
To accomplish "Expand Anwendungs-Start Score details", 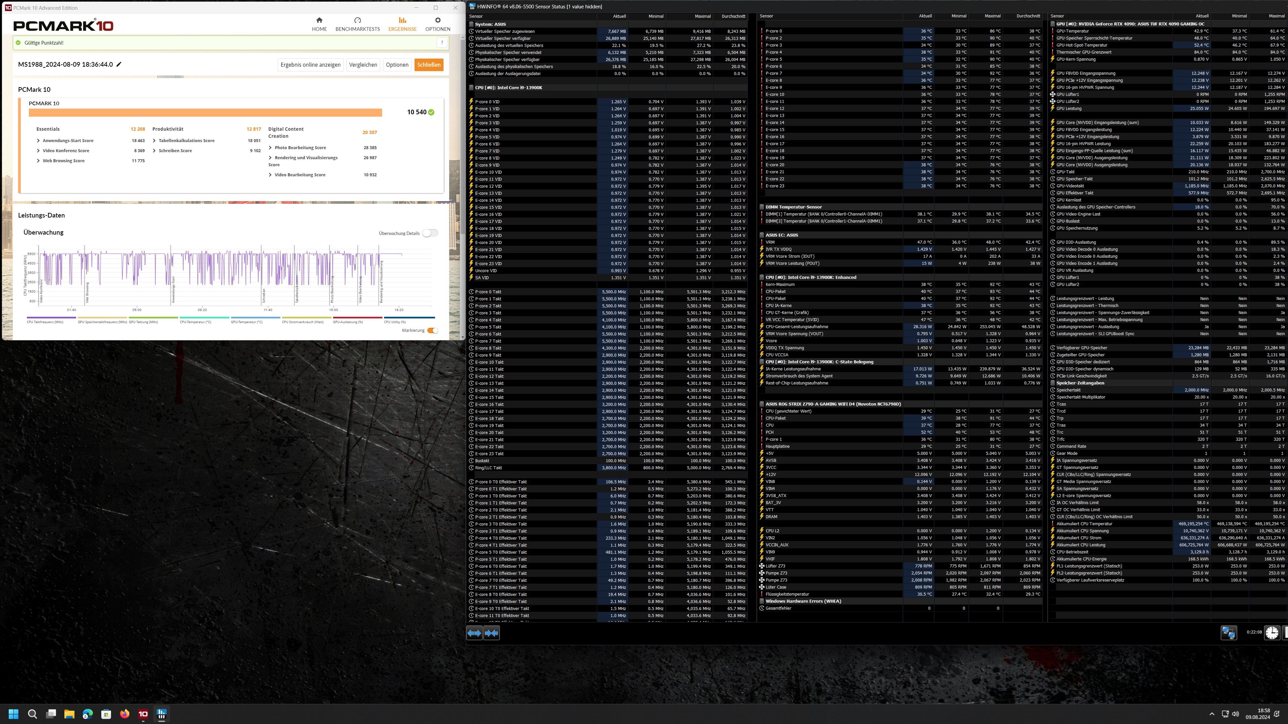I will click(x=39, y=141).
